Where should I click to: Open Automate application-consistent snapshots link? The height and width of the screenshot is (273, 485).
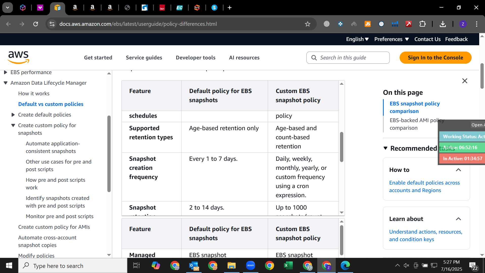tap(53, 147)
